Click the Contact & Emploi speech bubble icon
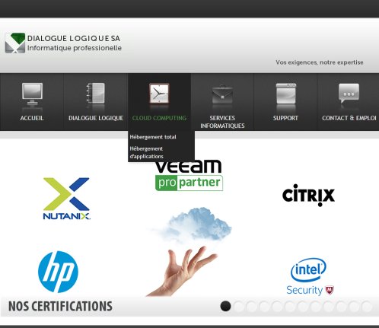The width and height of the screenshot is (379, 328). pos(349,93)
